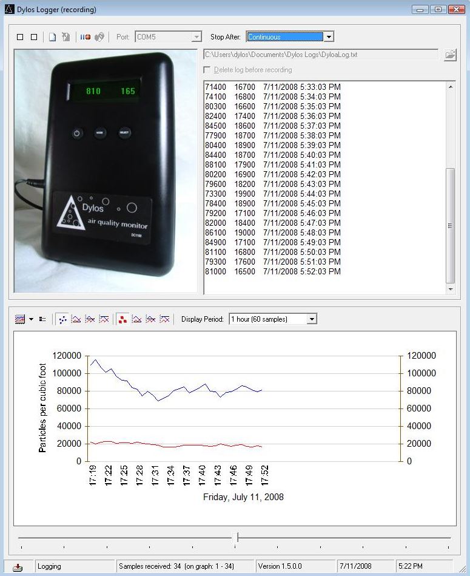This screenshot has height=576, width=470.
Task: Select log row 5:44:03 PM
Action: (x=273, y=194)
